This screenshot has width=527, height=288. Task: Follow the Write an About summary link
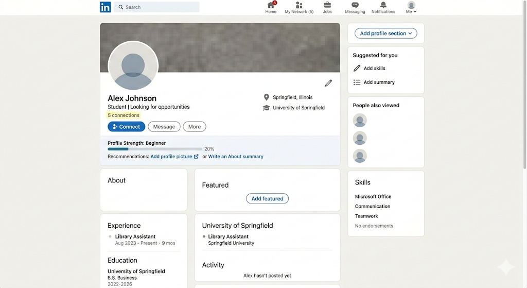coord(236,157)
